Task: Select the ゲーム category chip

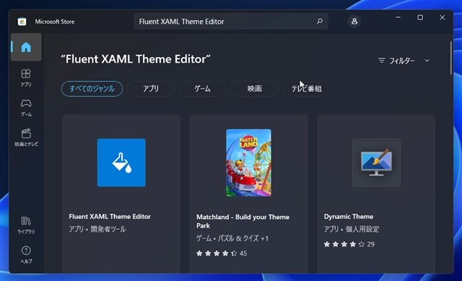Action: (202, 89)
